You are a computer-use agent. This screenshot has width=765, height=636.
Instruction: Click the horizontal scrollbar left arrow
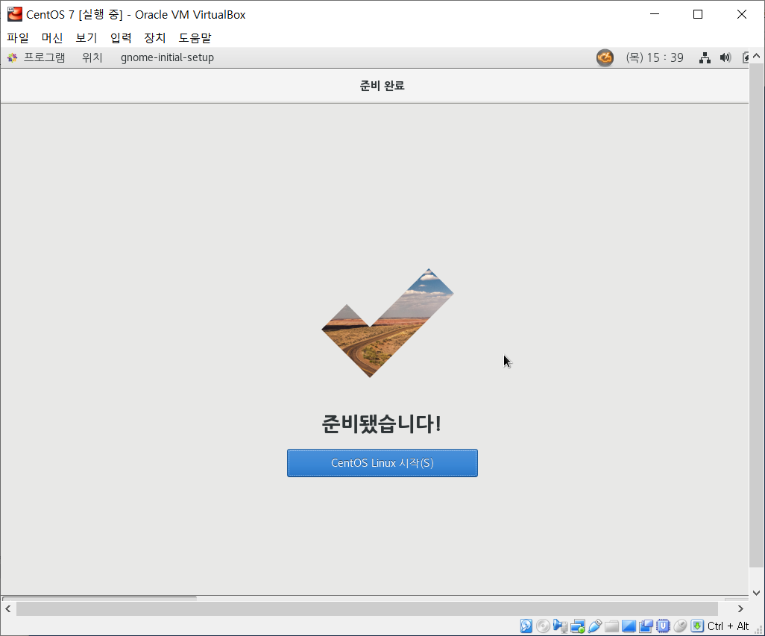coord(7,608)
